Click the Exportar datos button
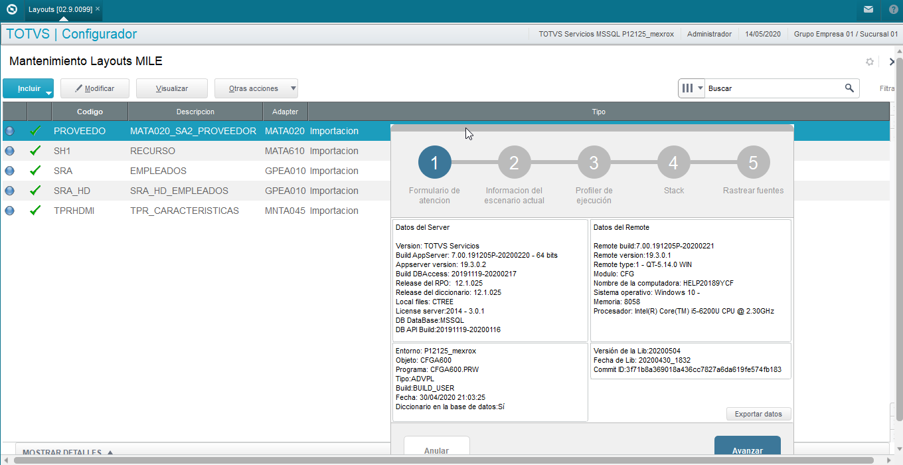This screenshot has width=903, height=465. click(758, 414)
